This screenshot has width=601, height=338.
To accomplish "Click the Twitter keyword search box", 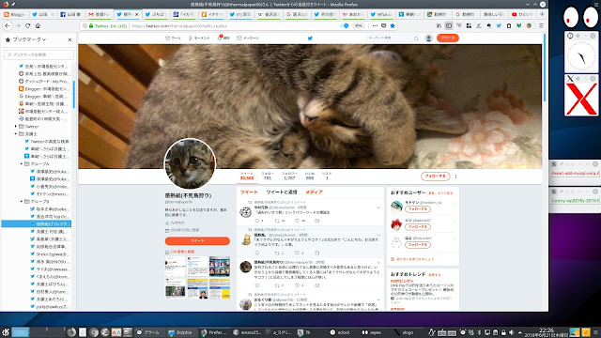I will coord(393,38).
